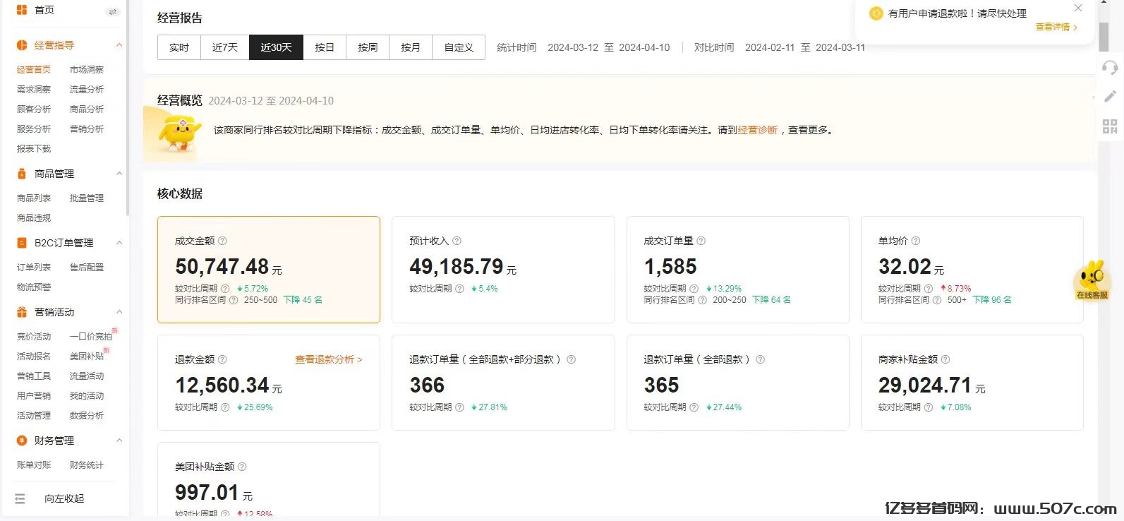Open the 在线客服 bee mascot chat
The height and width of the screenshot is (521, 1124).
pyautogui.click(x=1092, y=280)
